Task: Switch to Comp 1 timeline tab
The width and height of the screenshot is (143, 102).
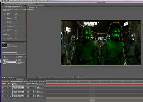Action: tap(12, 79)
